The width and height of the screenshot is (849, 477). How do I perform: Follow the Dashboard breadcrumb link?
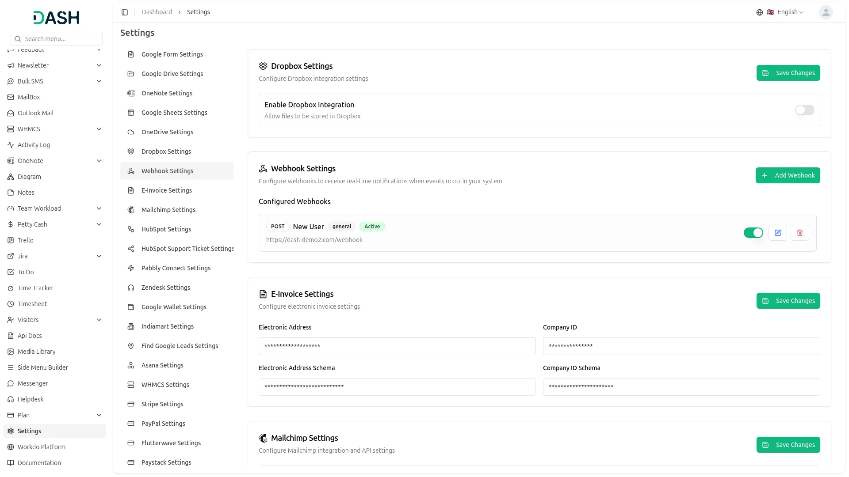tap(157, 12)
